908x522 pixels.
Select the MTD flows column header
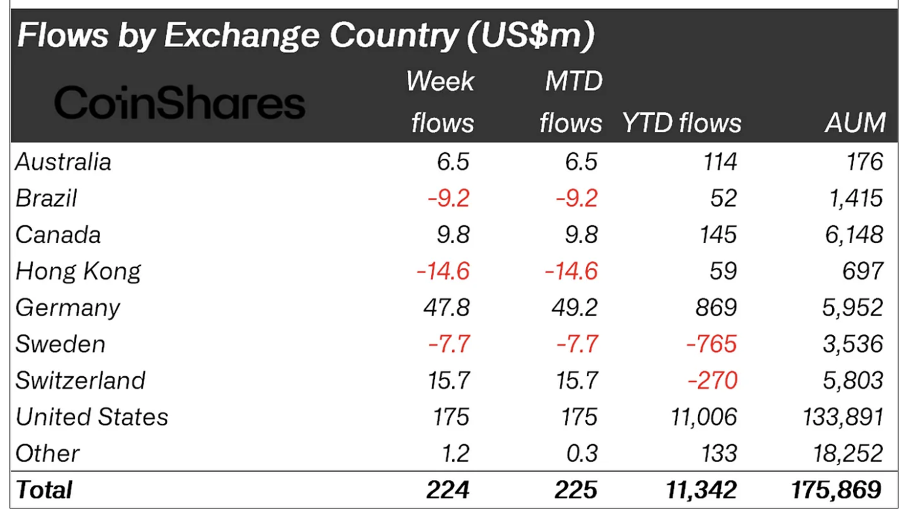point(570,102)
